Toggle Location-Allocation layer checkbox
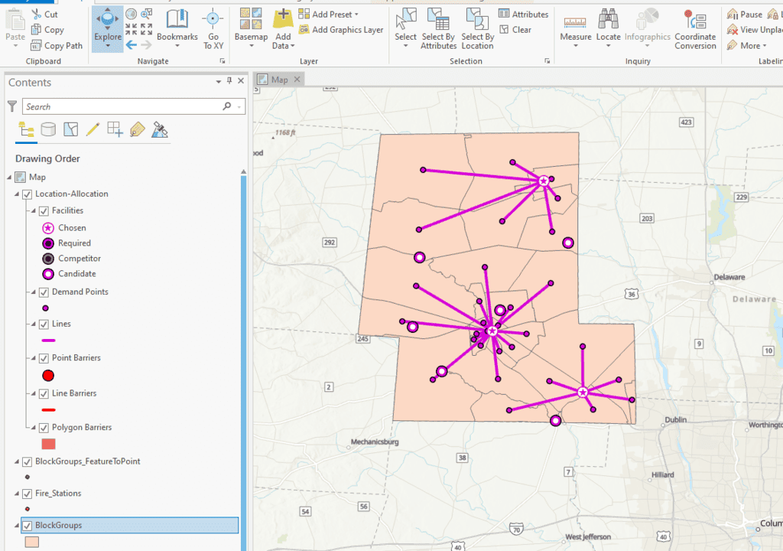This screenshot has height=551, width=783. click(28, 194)
